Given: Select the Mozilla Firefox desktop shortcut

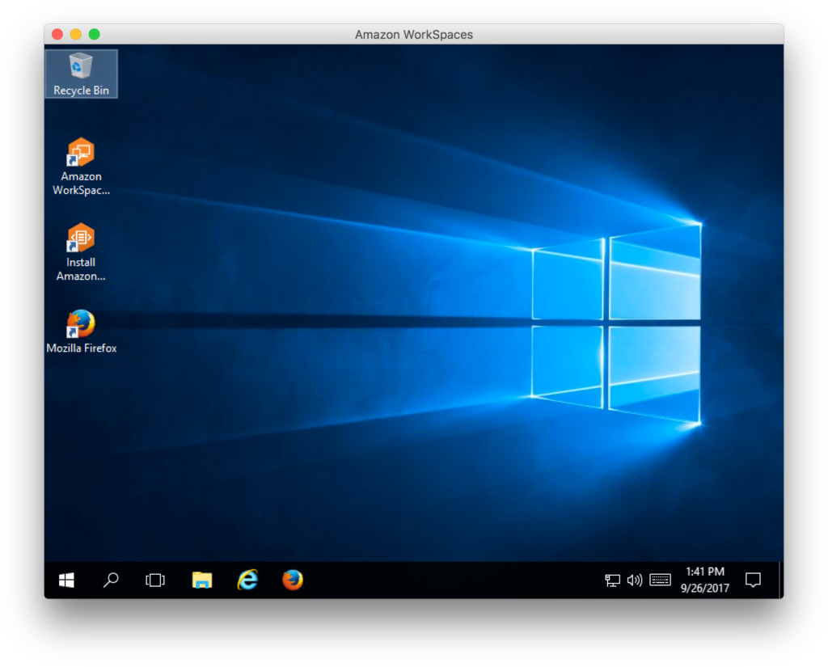Looking at the screenshot, I should [x=82, y=331].
